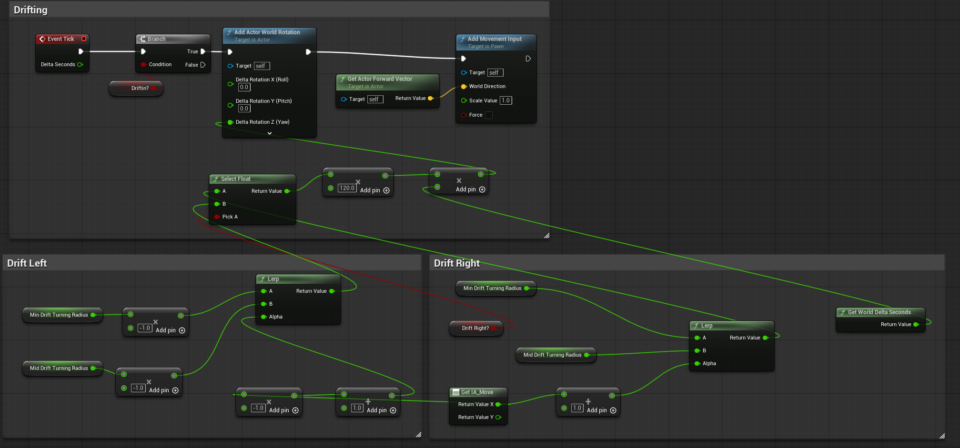This screenshot has width=960, height=448.
Task: Add pin to the add node in Drift Right
Action: pos(613,410)
